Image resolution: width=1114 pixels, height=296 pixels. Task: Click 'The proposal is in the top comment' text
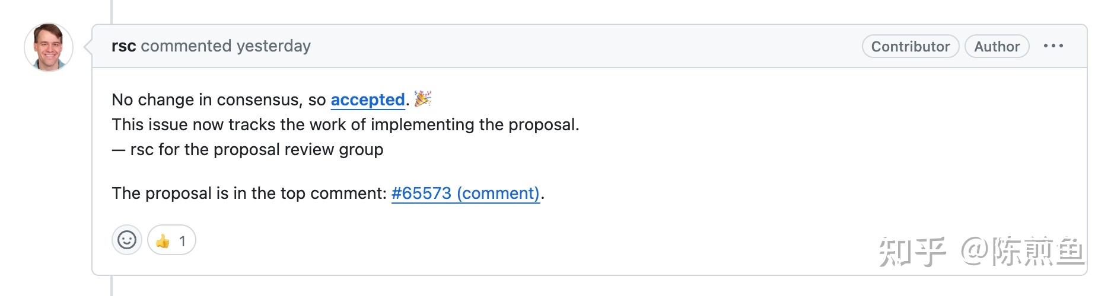(x=249, y=193)
